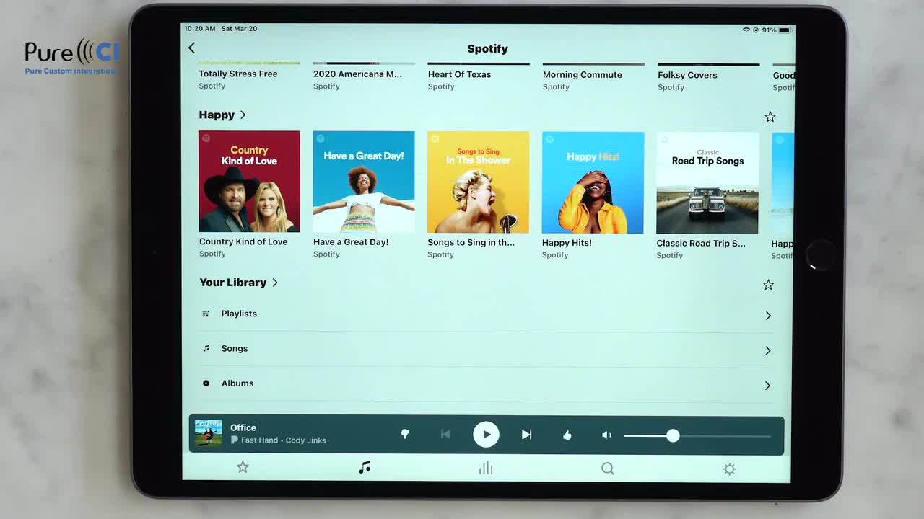Skip to next track
This screenshot has height=519, width=924.
(527, 435)
